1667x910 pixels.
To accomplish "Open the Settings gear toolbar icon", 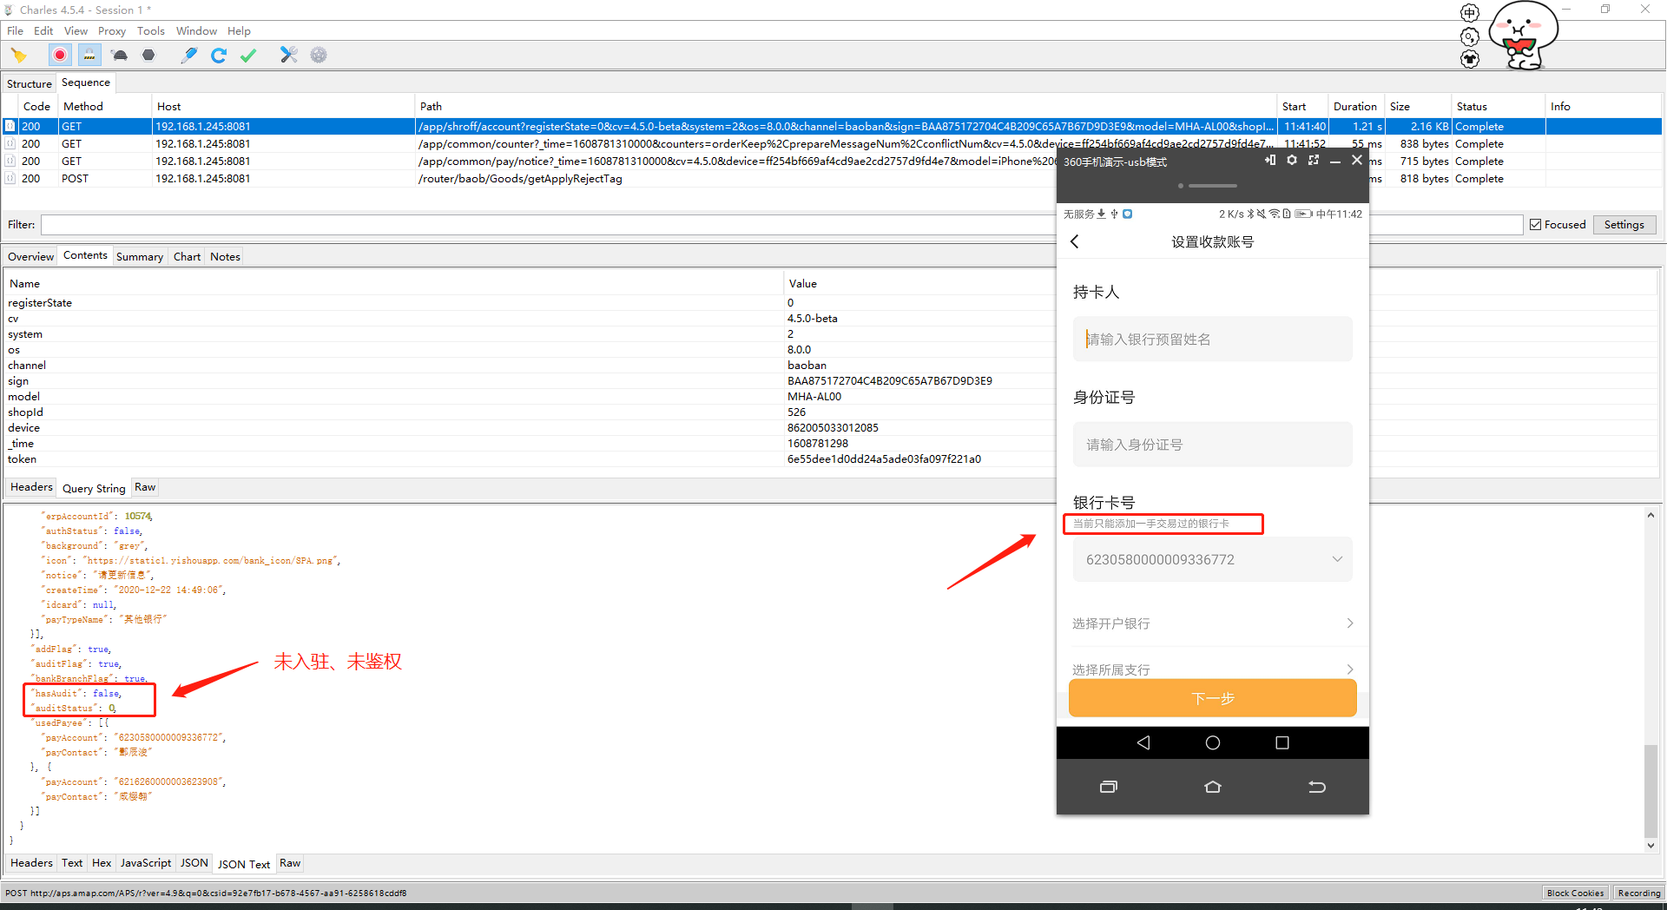I will [319, 56].
